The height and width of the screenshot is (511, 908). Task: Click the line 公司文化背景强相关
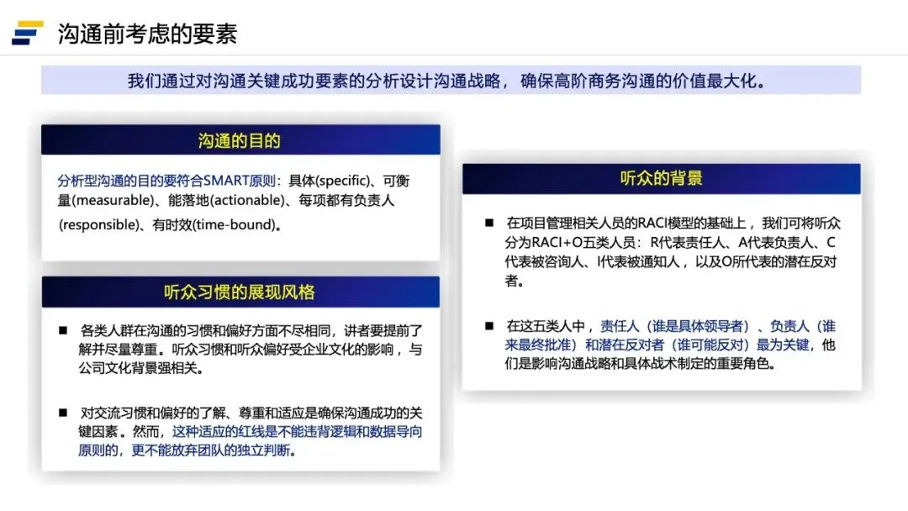click(141, 368)
